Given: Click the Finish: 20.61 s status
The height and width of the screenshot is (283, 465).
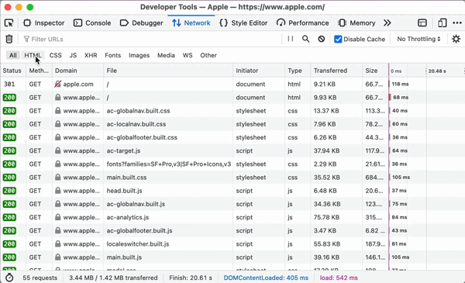Looking at the screenshot, I should (x=191, y=278).
